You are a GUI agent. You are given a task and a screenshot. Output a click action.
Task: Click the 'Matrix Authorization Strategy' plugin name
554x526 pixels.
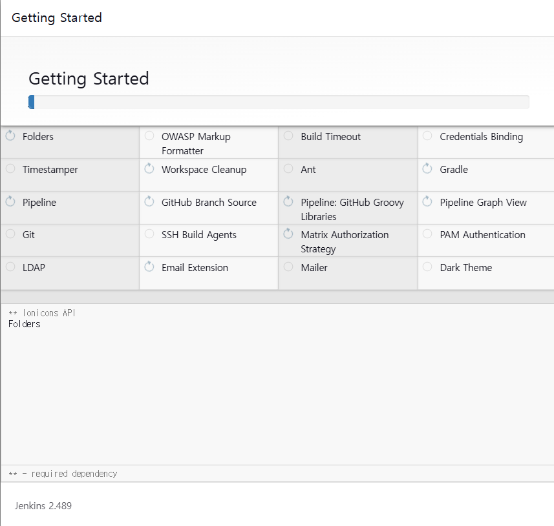(x=345, y=242)
